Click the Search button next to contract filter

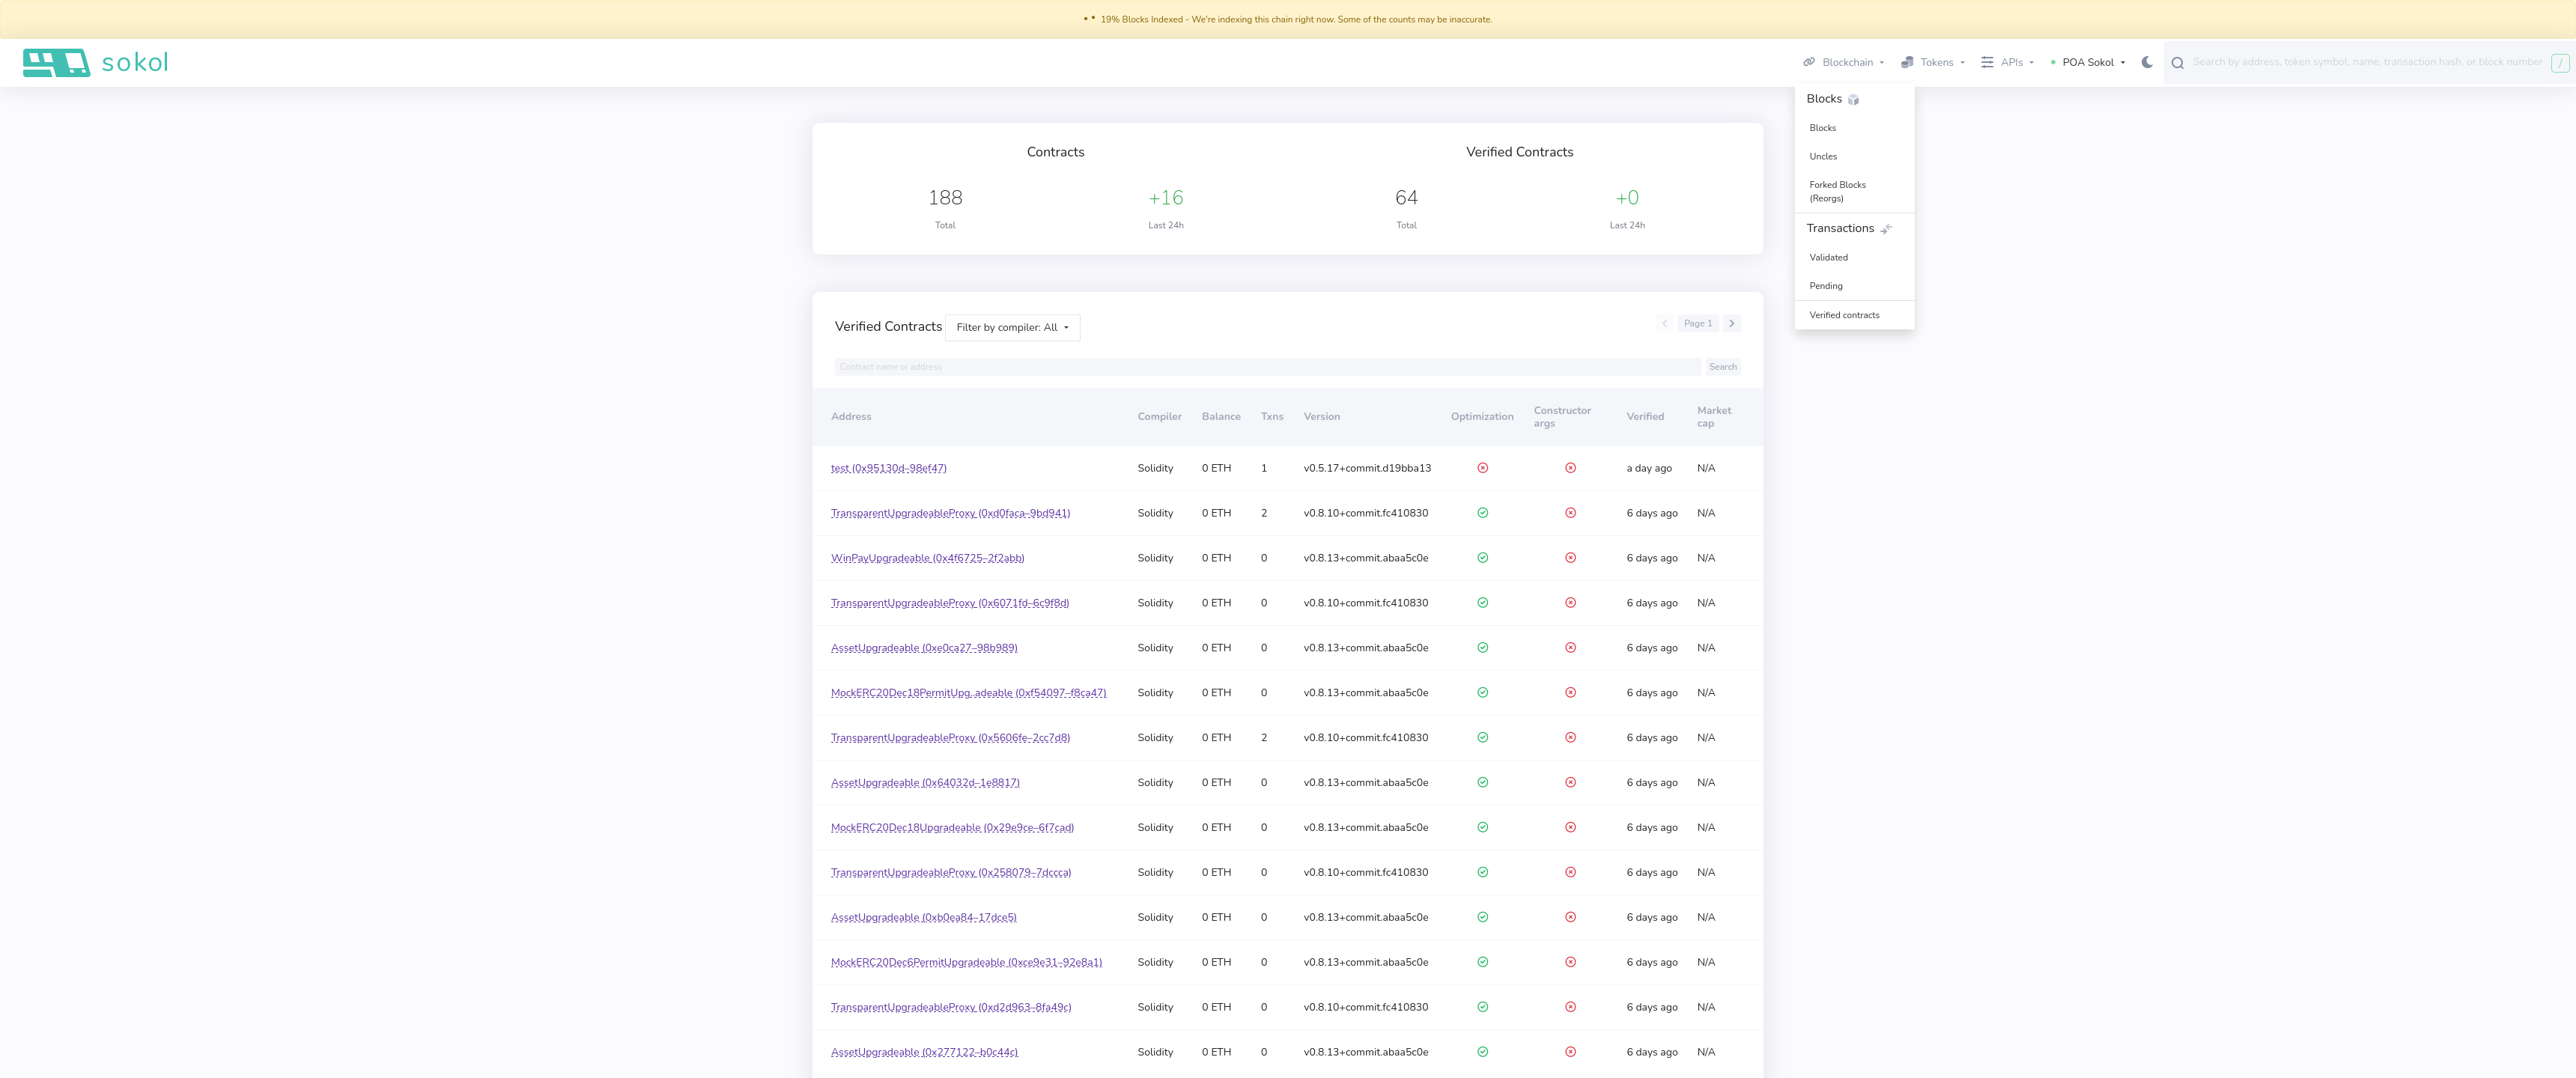click(1722, 367)
